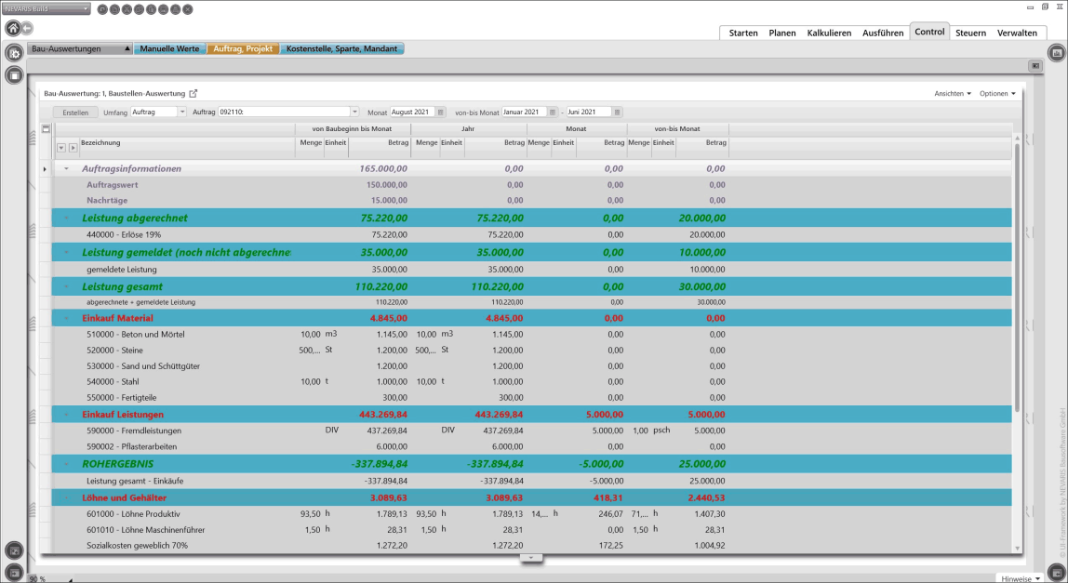
Task: Click in the Januar 2021 start month field
Action: click(525, 113)
